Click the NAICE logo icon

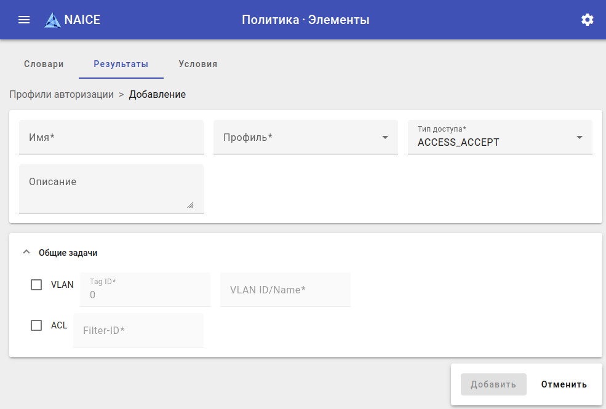[x=53, y=20]
